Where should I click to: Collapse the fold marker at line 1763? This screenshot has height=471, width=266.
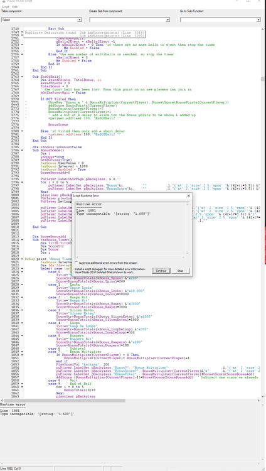22,77
